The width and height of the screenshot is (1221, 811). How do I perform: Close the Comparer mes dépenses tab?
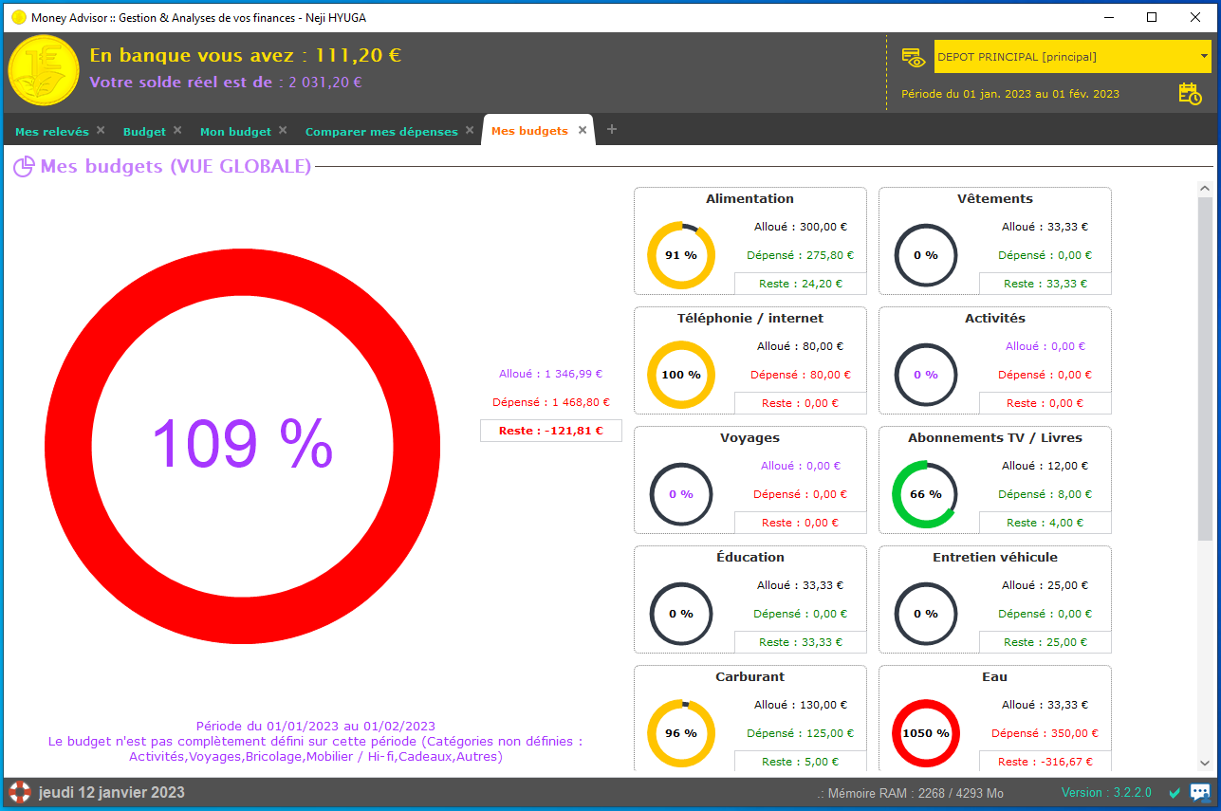pyautogui.click(x=470, y=130)
